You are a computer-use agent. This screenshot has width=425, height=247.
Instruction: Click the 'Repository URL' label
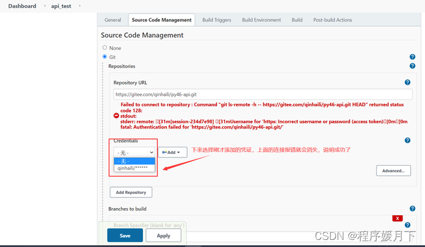click(x=130, y=83)
